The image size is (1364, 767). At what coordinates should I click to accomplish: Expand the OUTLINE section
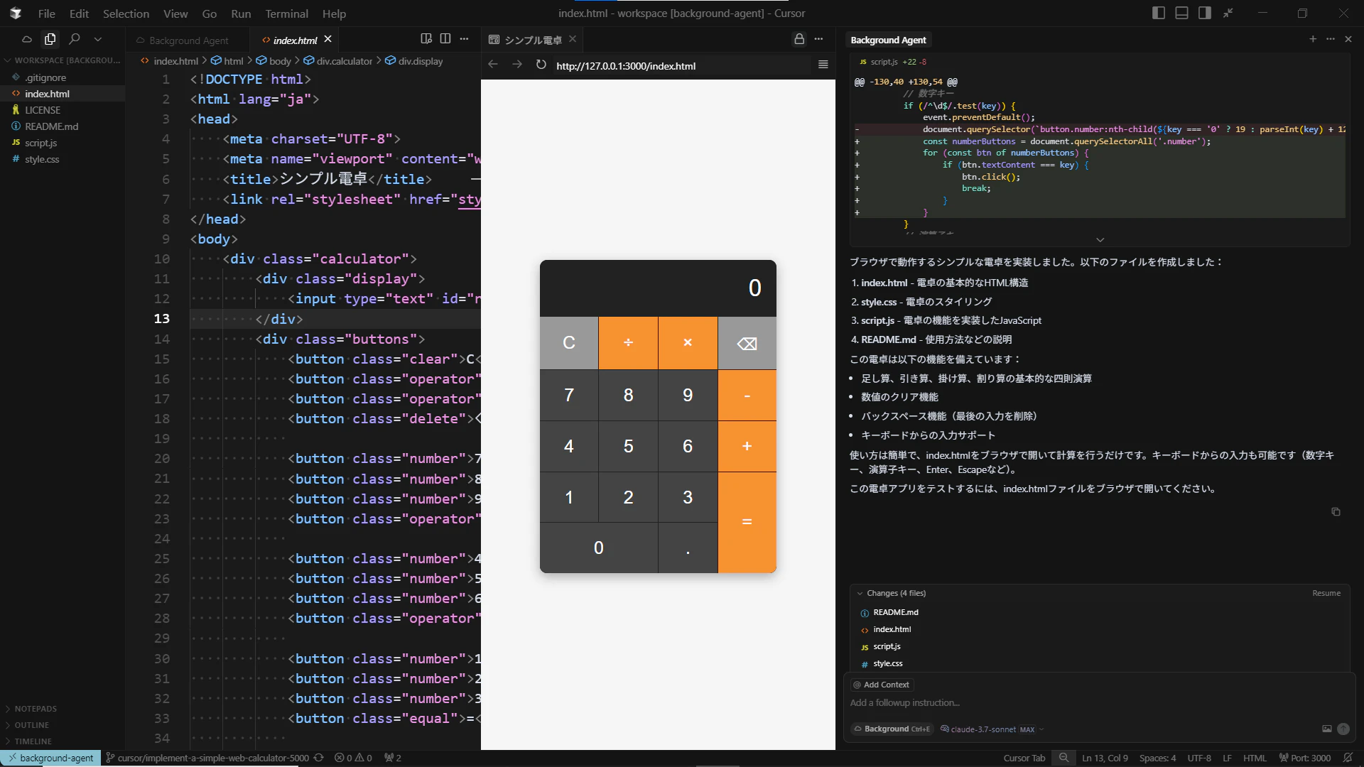tap(31, 725)
